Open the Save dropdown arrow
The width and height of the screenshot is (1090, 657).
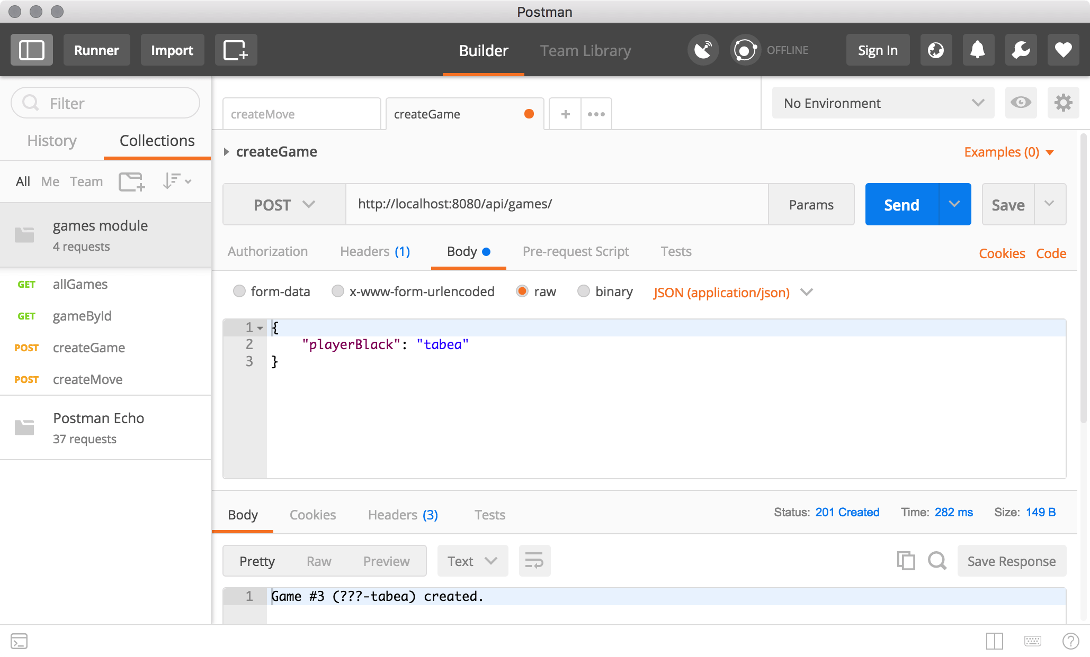click(1050, 204)
